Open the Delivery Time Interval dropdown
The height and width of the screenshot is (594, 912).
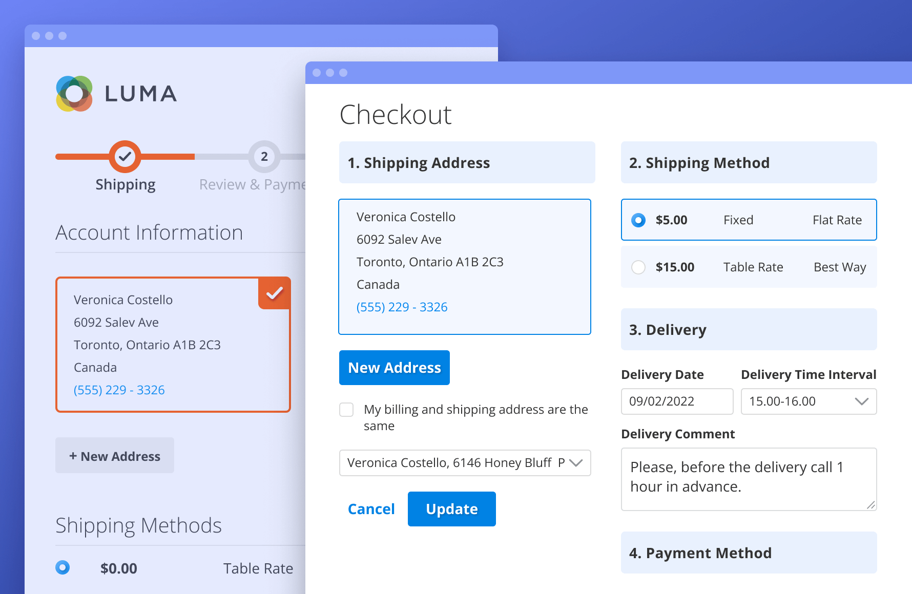coord(809,401)
